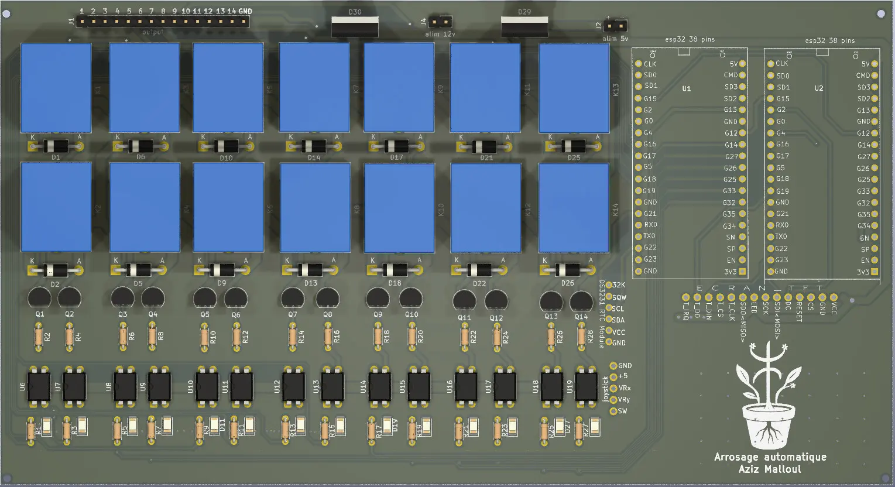Click diode D25
The height and width of the screenshot is (487, 895).
pyautogui.click(x=573, y=146)
